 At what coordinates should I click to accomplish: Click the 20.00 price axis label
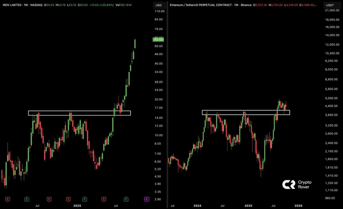click(158, 99)
